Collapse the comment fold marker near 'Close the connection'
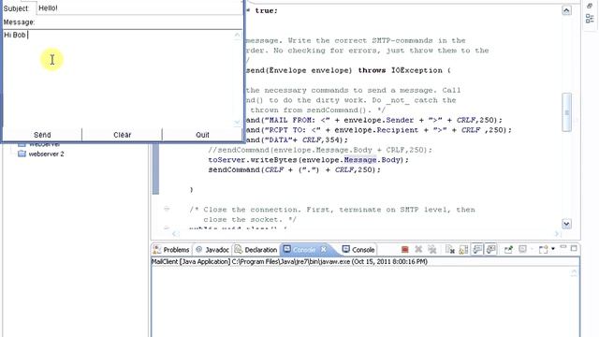Viewport: 599px width, 337px height. click(167, 209)
